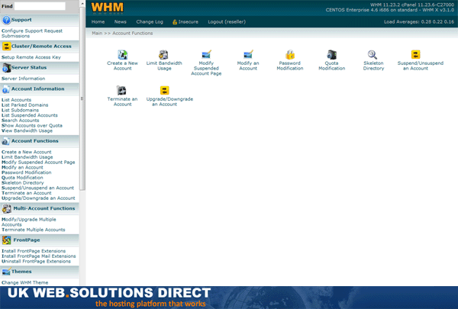Click the Suspend/Unsuspend an Account icon
This screenshot has width=458, height=309.
[x=415, y=54]
